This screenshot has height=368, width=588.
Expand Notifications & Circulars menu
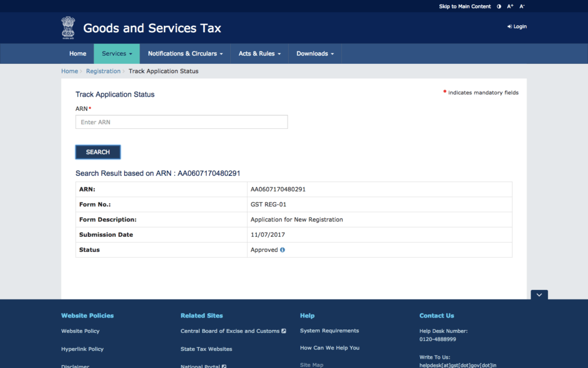tap(185, 53)
